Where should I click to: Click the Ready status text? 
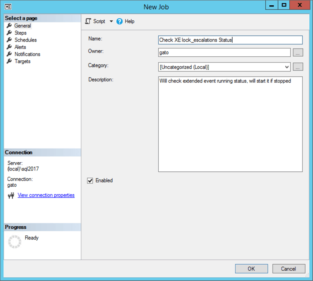(x=31, y=238)
